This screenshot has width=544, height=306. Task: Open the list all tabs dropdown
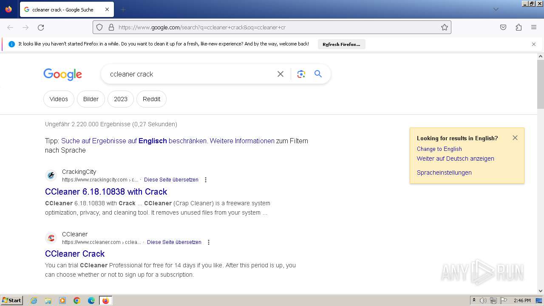coord(496,9)
